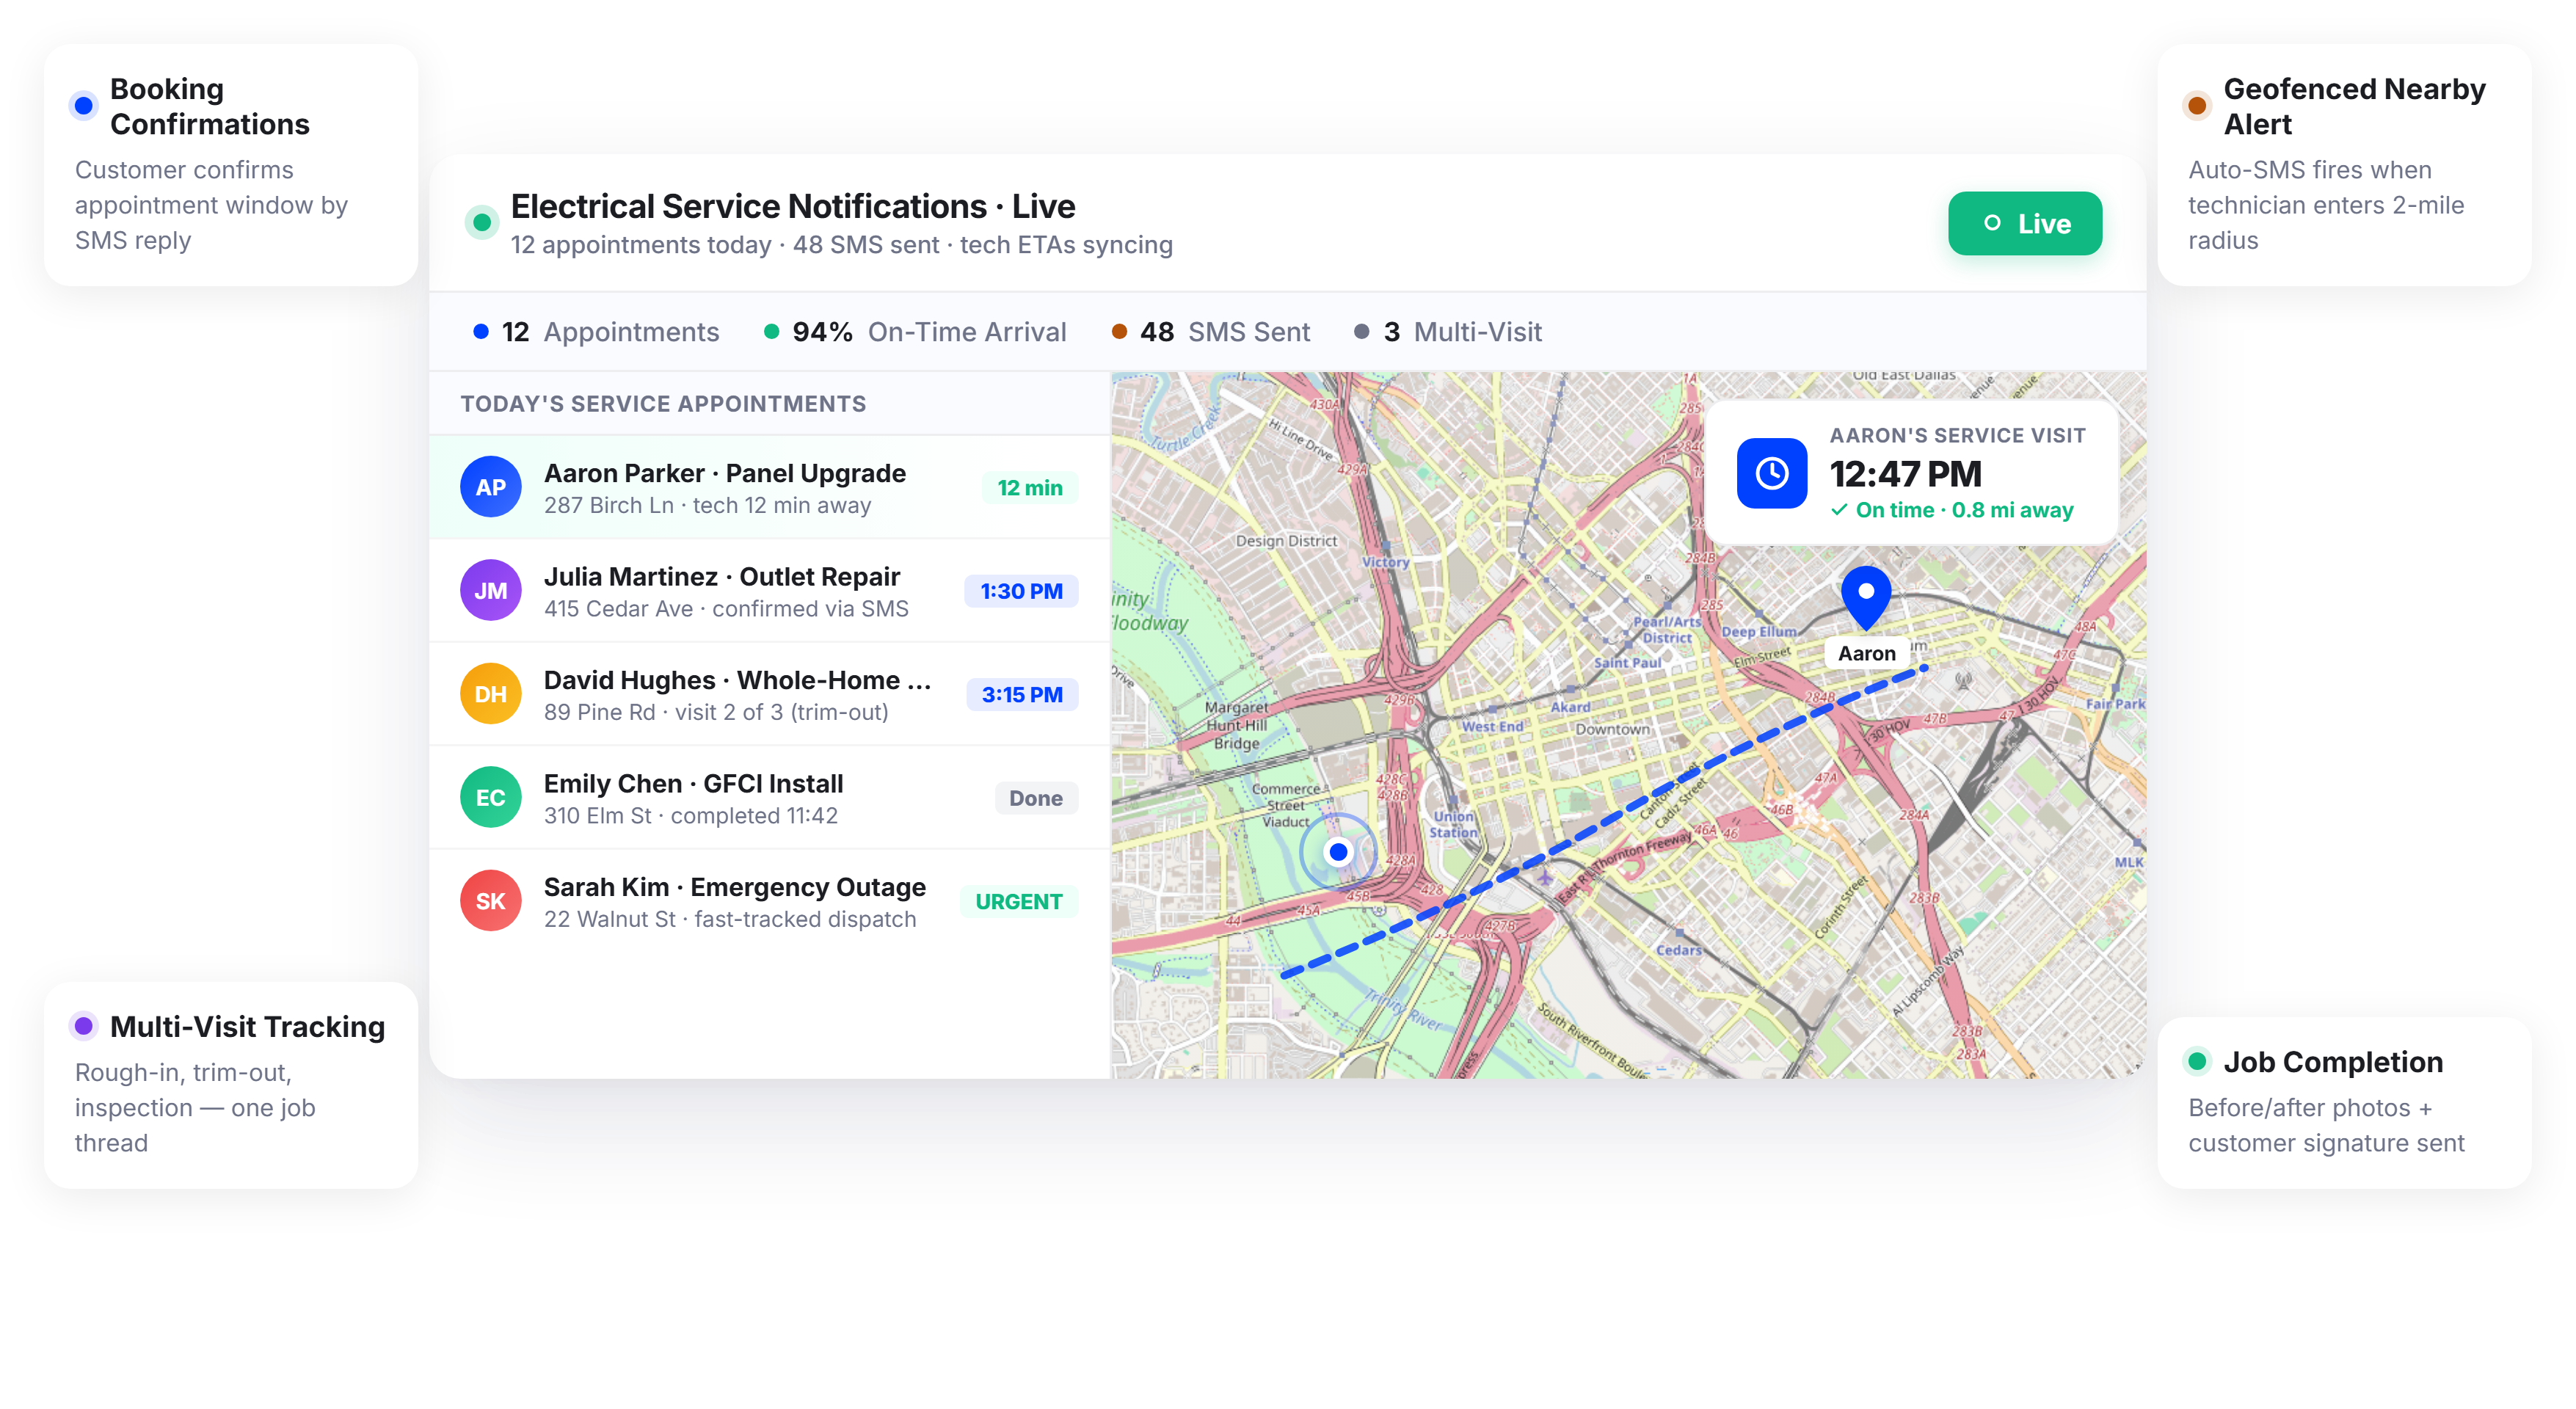Select the 1:30 PM time badge
2576x1409 pixels.
1021,591
